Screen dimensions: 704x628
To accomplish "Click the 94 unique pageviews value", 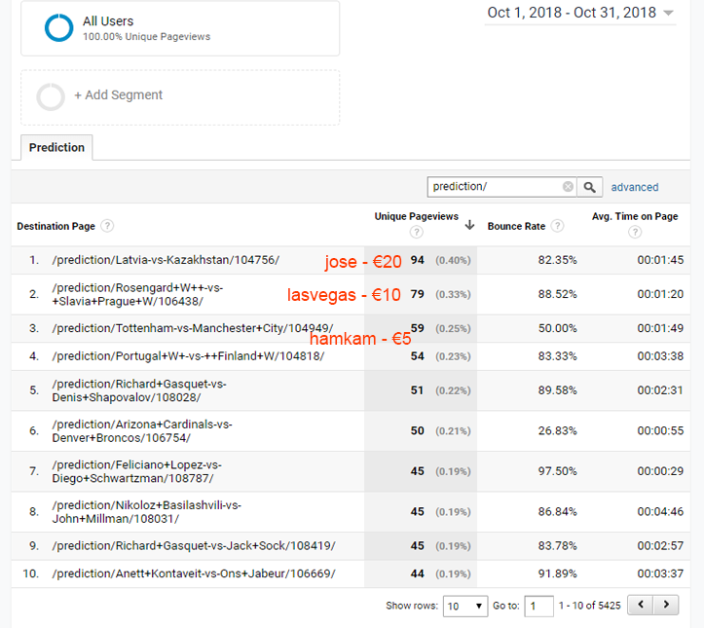I will [417, 260].
